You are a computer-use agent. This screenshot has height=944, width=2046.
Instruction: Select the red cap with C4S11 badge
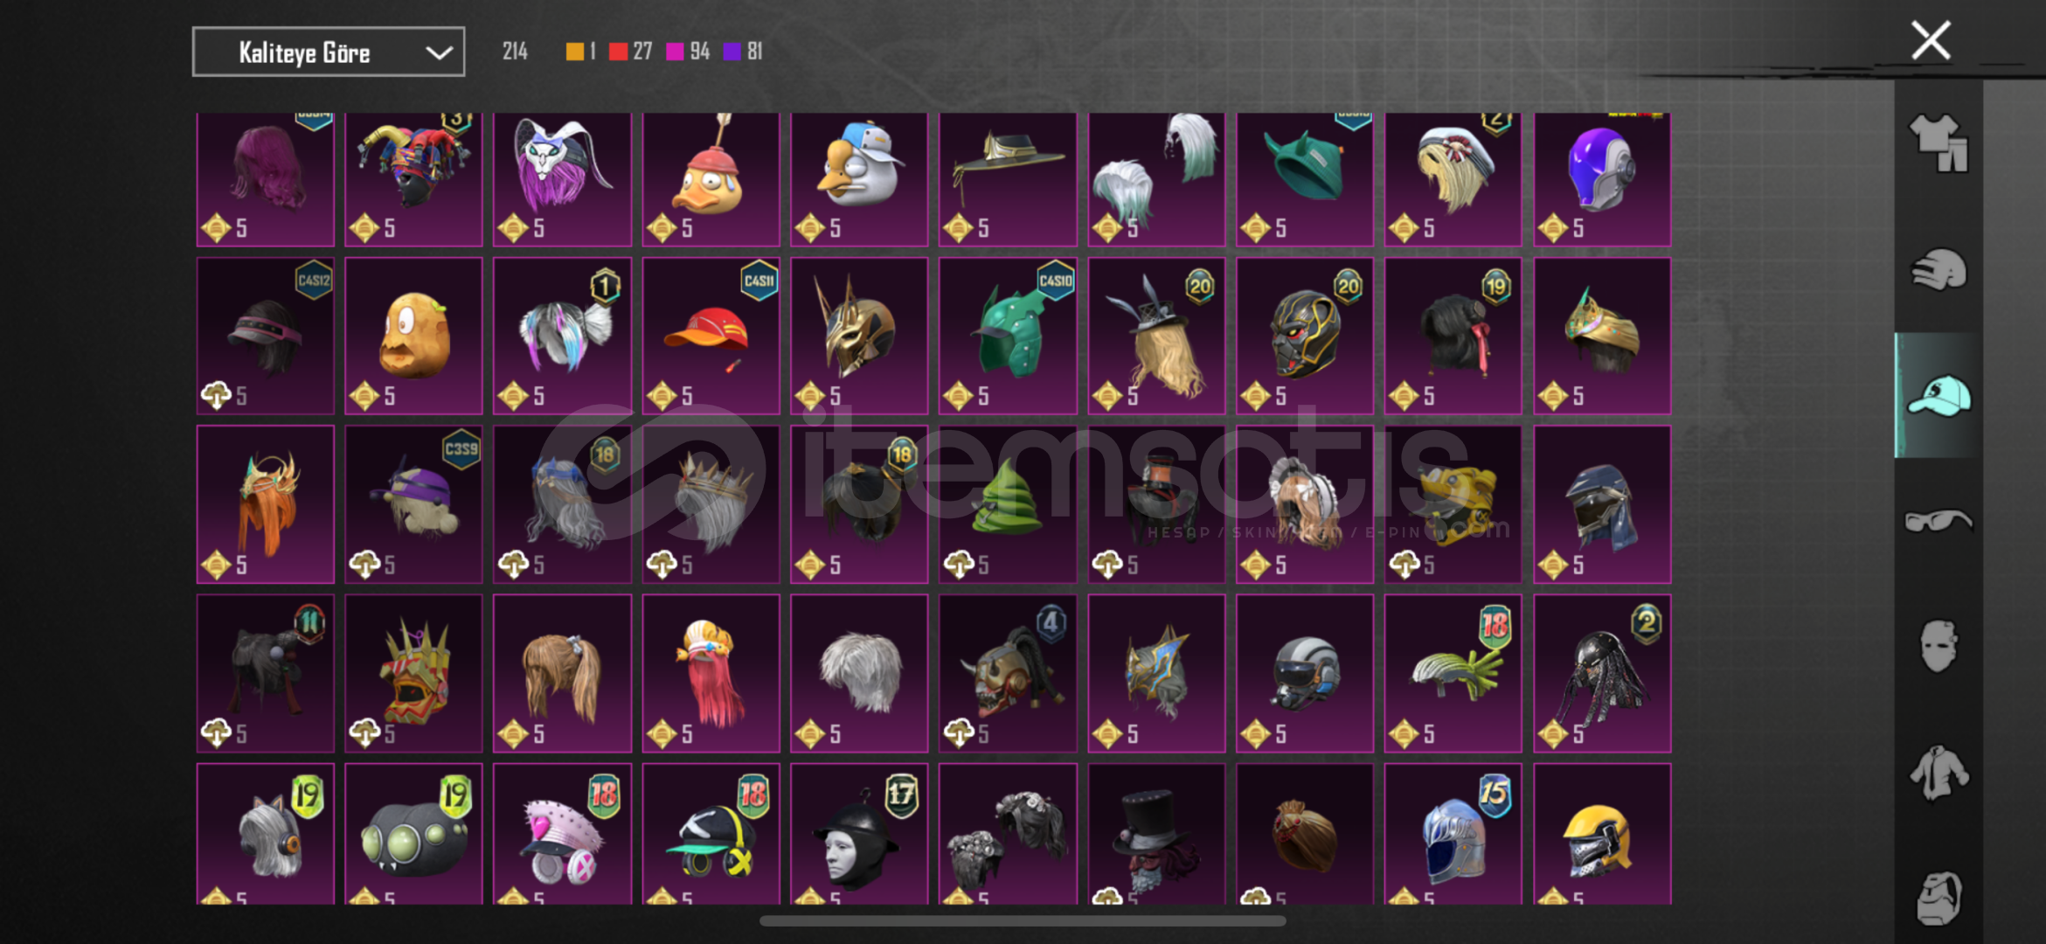(711, 336)
